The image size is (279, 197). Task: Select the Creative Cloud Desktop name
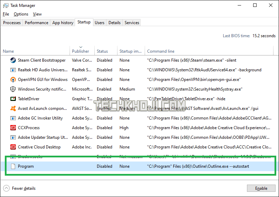pyautogui.click(x=39, y=147)
